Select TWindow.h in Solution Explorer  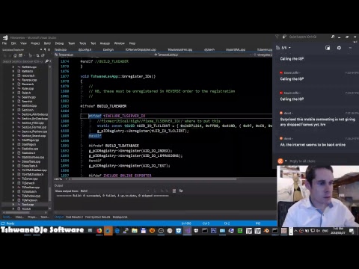30,200
